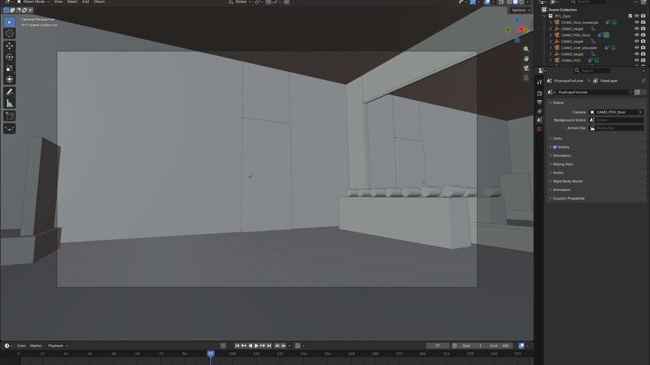The width and height of the screenshot is (650, 365).
Task: Open the Output properties tab
Action: (x=539, y=102)
